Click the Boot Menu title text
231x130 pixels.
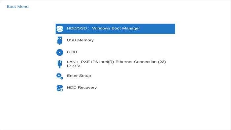pos(18,7)
